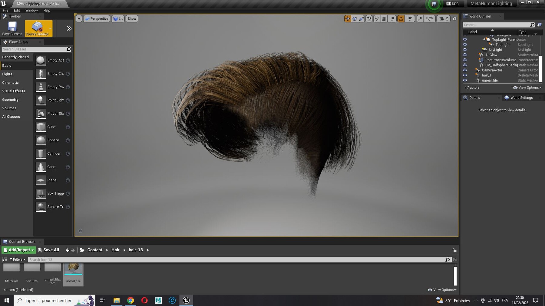Click the Save All button
Viewport: 545px width, 306px height.
click(x=49, y=250)
